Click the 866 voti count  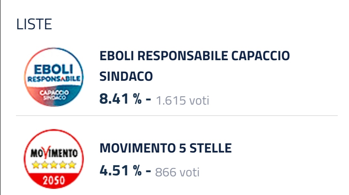pos(177,172)
